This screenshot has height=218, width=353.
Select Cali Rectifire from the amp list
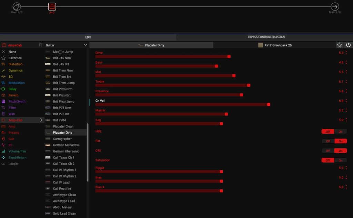[x=62, y=189]
